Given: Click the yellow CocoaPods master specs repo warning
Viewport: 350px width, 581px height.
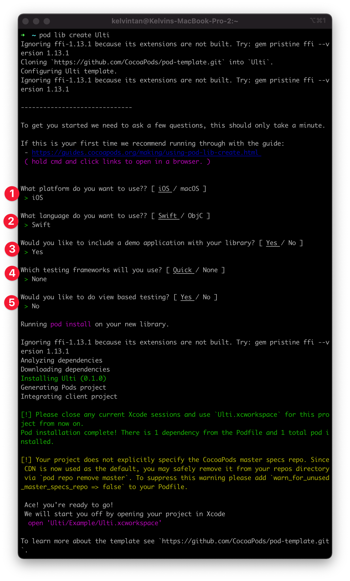Looking at the screenshot, I should tap(175, 473).
